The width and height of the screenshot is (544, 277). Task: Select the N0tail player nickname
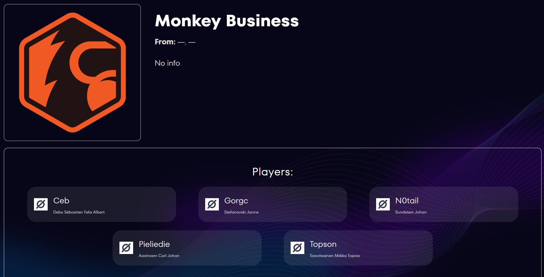point(407,201)
